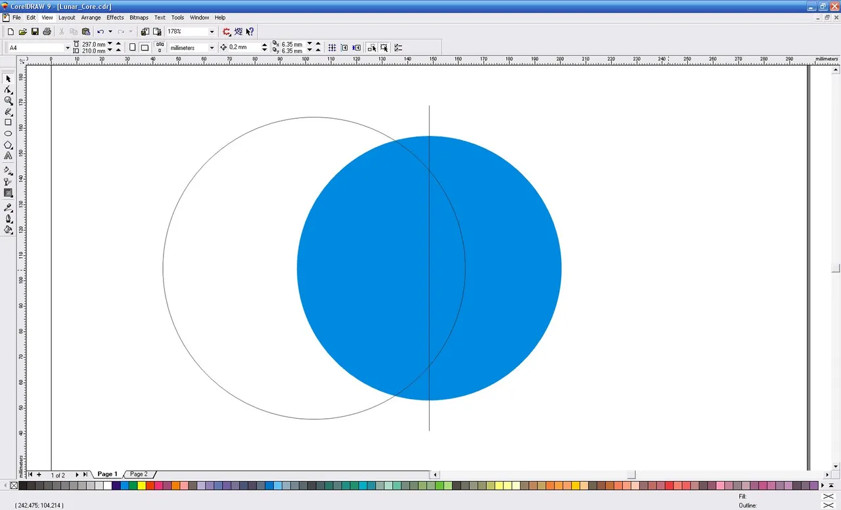The image size is (841, 510).
Task: Pick the white palette swatch
Action: pos(107,486)
